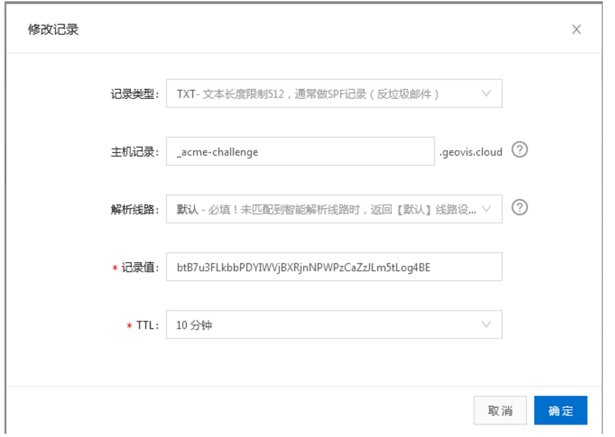Click the .geovis.cloud domain suffix text
This screenshot has height=437, width=615.
tap(471, 152)
